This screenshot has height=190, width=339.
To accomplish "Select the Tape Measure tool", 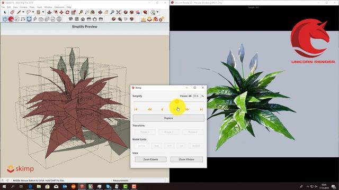I will 81,12.
